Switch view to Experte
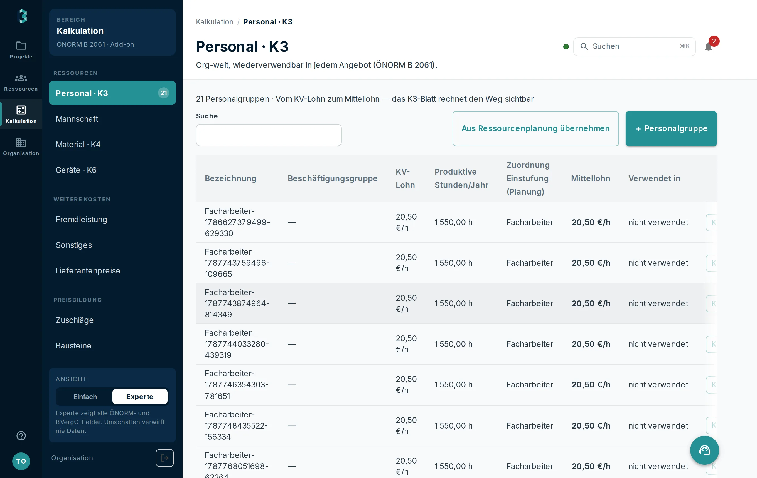The image size is (757, 478). [140, 397]
